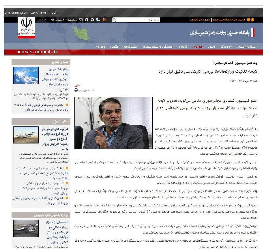264x252 pixels.
Task: Click the article photo of the speaker
Action: coord(114,123)
